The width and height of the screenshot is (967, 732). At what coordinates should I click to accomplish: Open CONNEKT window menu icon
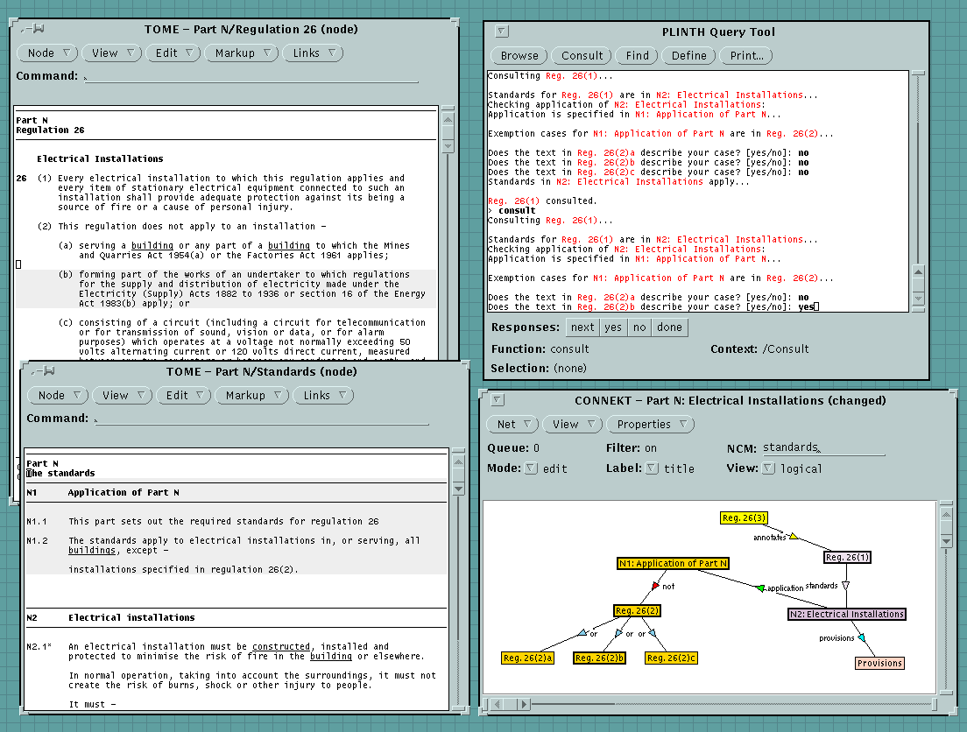click(x=497, y=399)
